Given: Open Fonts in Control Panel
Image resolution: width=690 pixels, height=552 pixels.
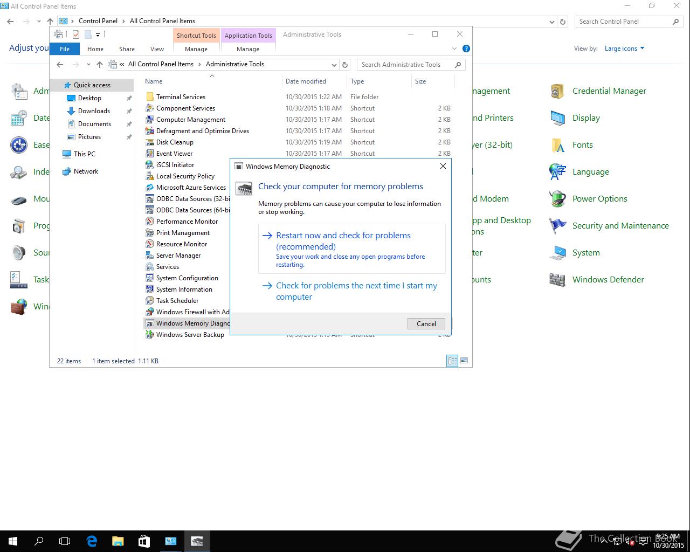Looking at the screenshot, I should coord(571,145).
